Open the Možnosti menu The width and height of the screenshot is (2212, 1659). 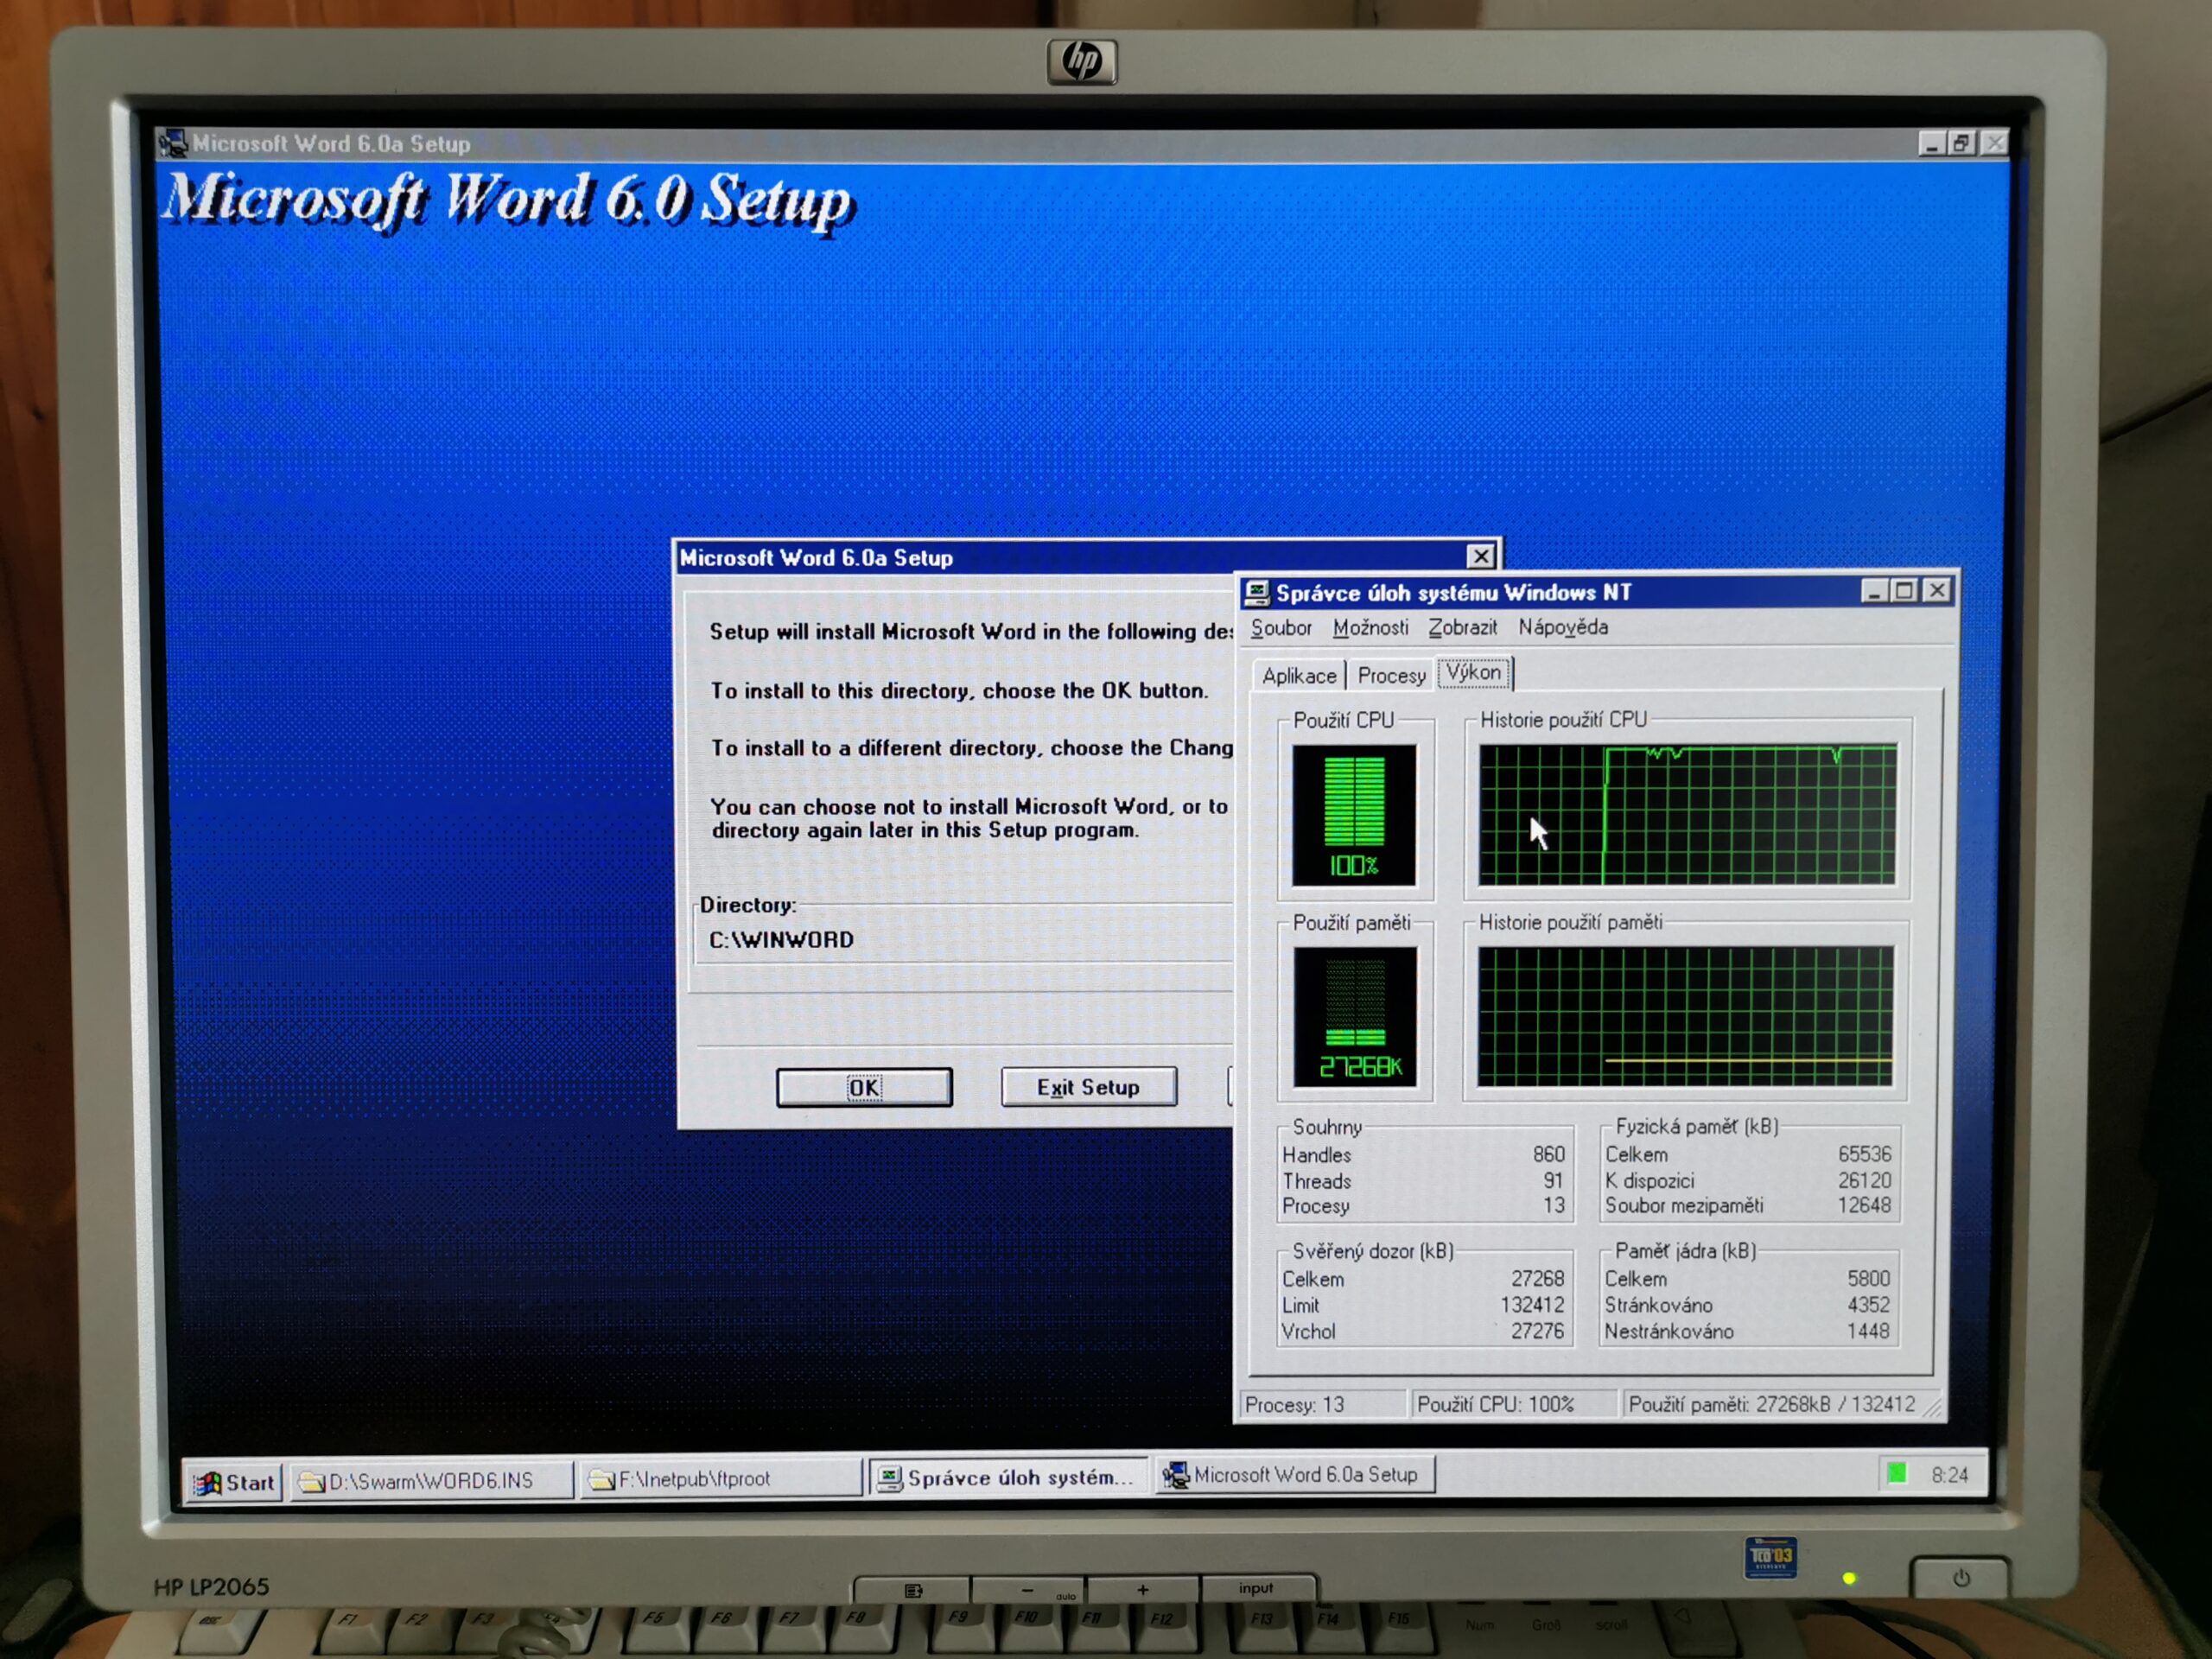[1370, 628]
